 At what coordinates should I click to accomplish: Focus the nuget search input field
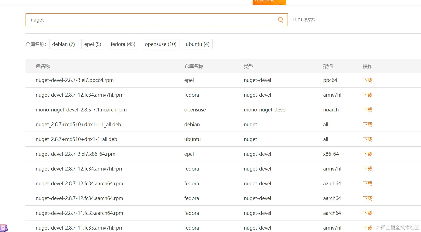coord(157,20)
